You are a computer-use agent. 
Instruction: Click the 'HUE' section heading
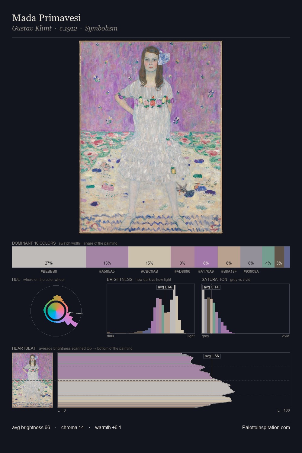[x=16, y=279]
